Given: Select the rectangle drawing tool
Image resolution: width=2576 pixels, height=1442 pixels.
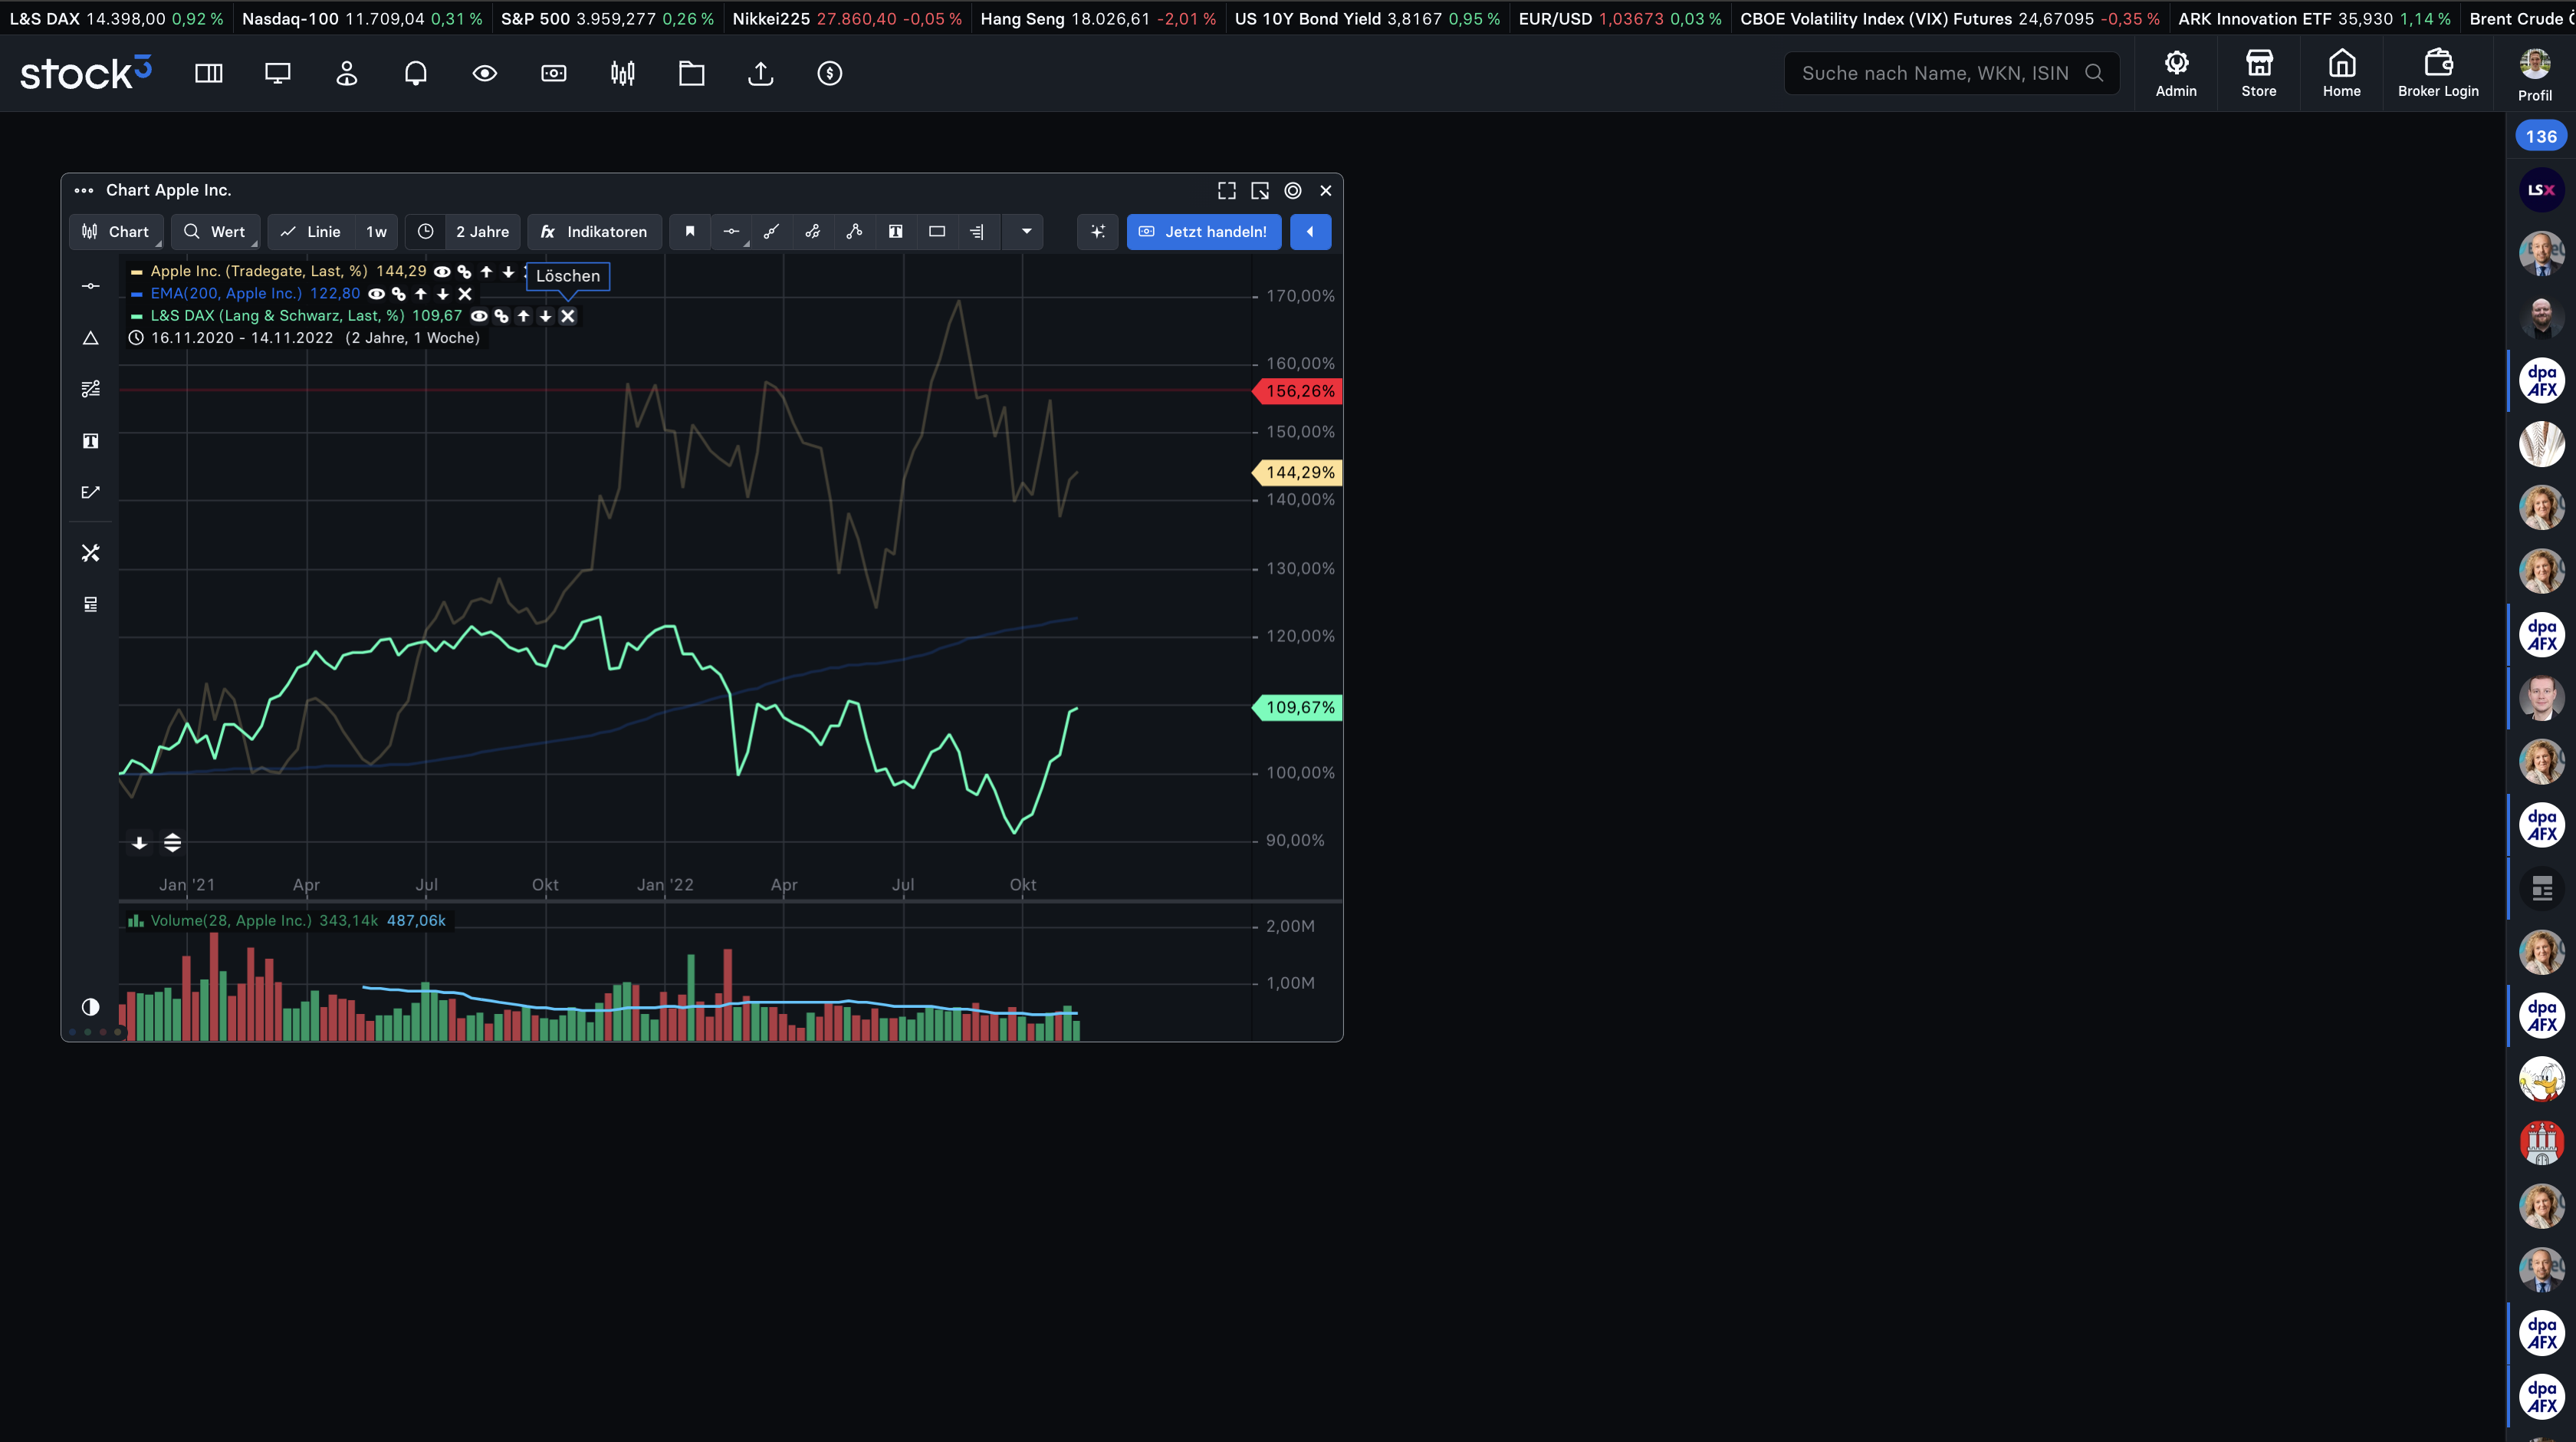Looking at the screenshot, I should (x=937, y=231).
